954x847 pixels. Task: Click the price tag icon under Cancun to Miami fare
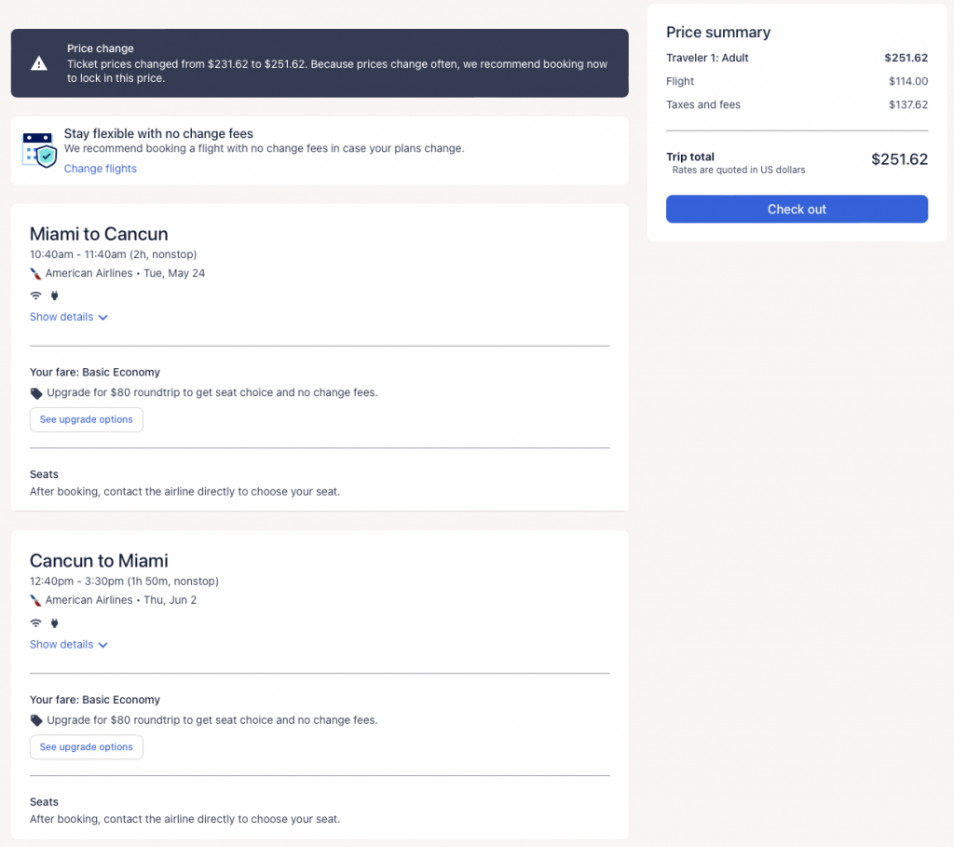pos(36,720)
